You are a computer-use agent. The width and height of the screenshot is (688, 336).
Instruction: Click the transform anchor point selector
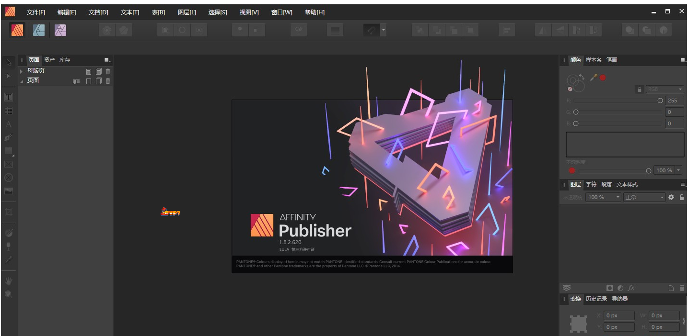(579, 324)
